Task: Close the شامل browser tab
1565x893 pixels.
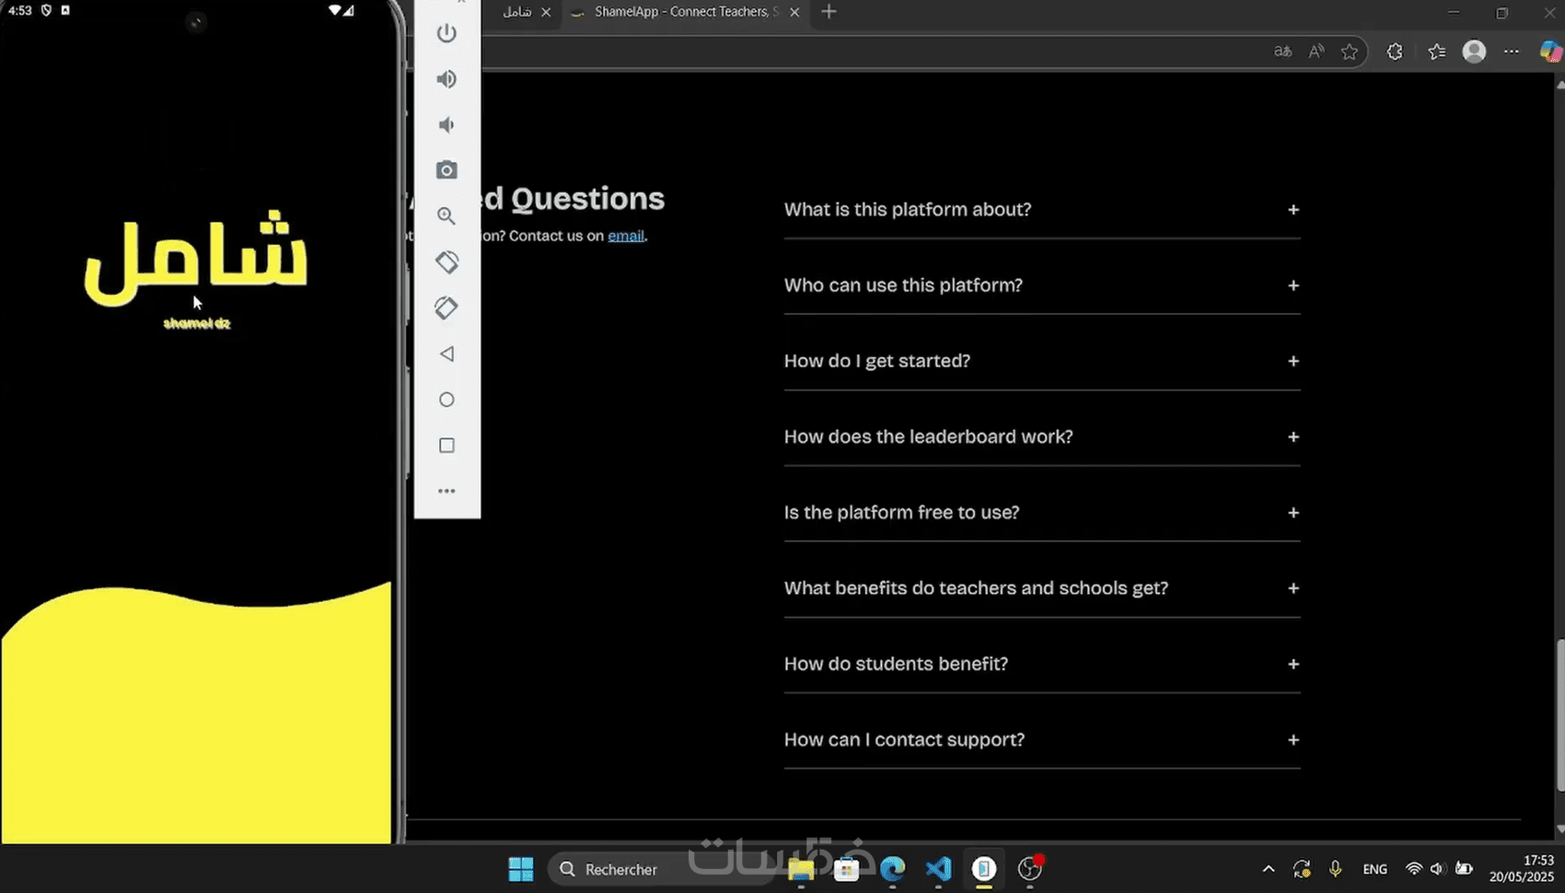Action: tap(546, 12)
